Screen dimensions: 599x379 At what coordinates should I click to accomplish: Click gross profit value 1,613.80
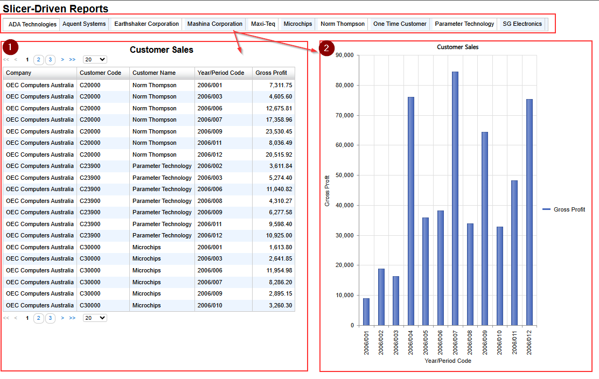tap(281, 247)
